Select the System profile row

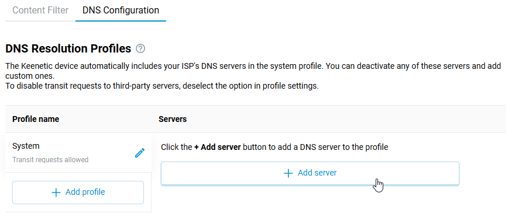click(x=78, y=153)
